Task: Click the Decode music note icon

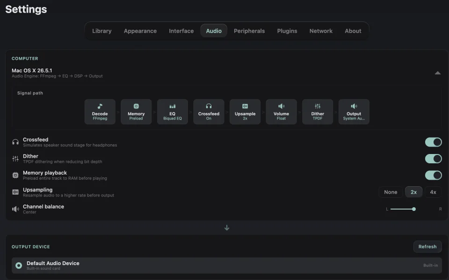Action: point(100,106)
